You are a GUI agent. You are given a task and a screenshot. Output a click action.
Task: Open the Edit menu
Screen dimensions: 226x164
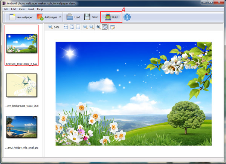[x=14, y=9]
